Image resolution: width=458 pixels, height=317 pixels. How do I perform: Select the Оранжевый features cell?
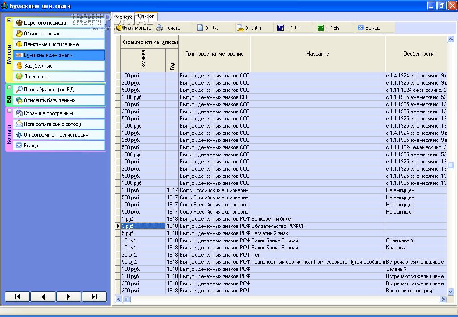click(x=416, y=240)
